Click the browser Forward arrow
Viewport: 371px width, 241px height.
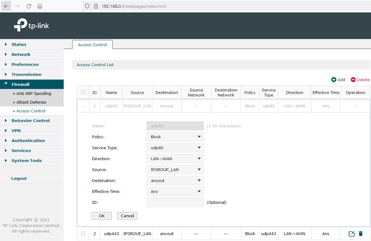click(x=17, y=6)
